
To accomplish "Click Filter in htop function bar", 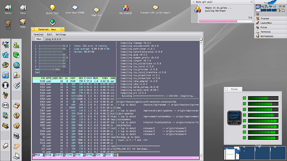I will (x=69, y=155).
